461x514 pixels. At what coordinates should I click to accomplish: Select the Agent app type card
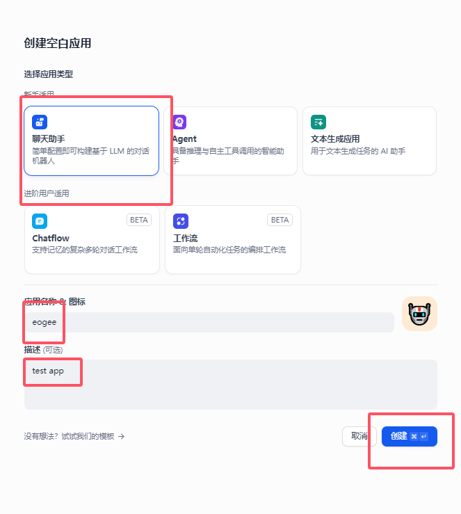(231, 141)
